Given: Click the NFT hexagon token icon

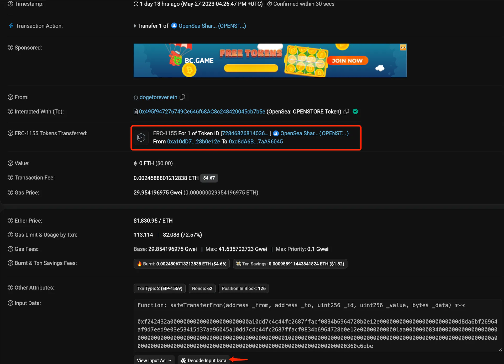Looking at the screenshot, I should tap(141, 137).
